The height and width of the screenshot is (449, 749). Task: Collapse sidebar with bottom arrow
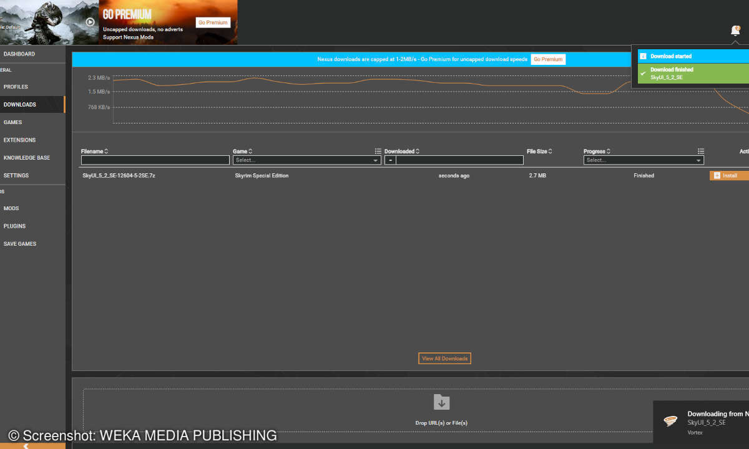click(x=26, y=446)
